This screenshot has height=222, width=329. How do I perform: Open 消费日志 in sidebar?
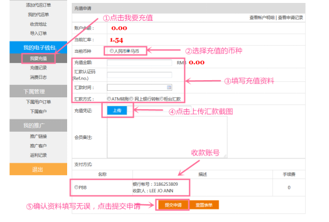coord(39,77)
